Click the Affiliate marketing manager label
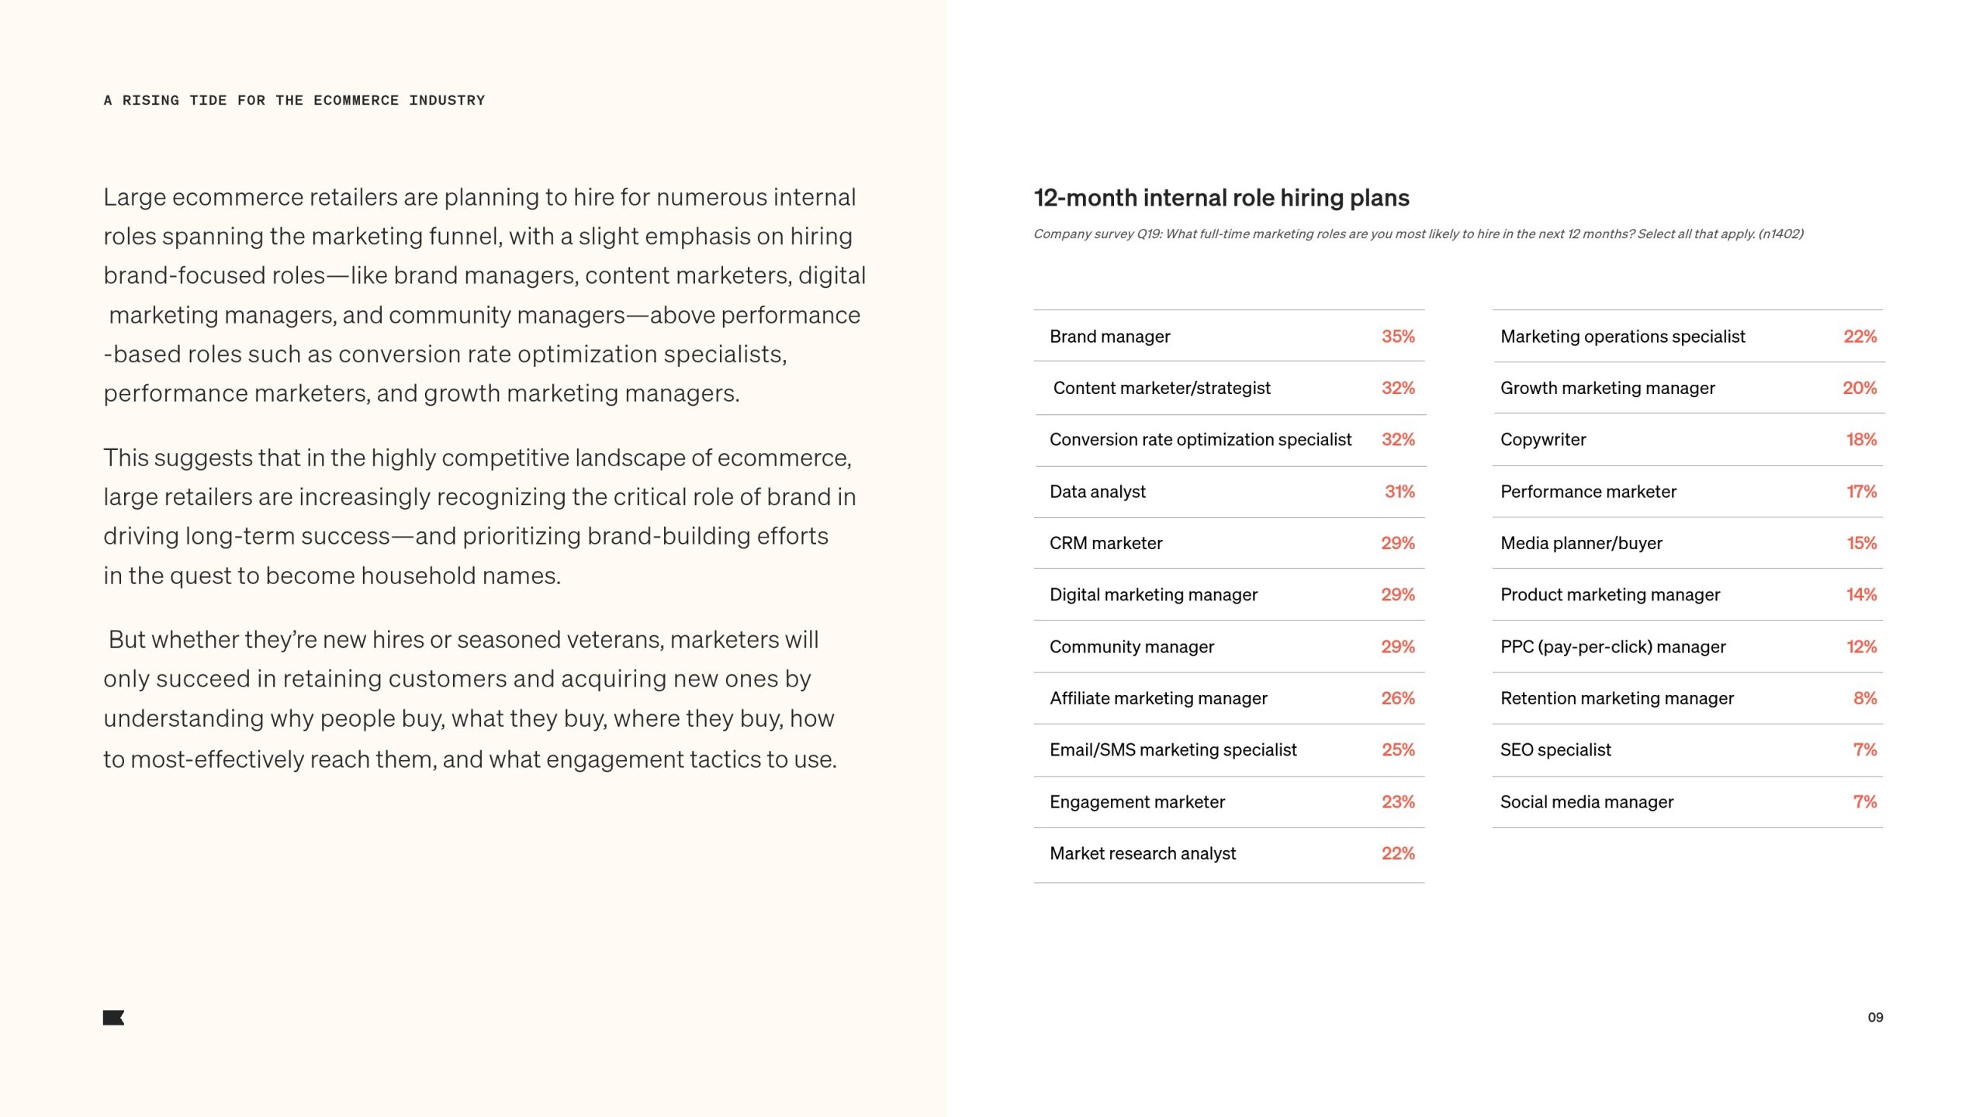This screenshot has width=1986, height=1117. tap(1158, 698)
